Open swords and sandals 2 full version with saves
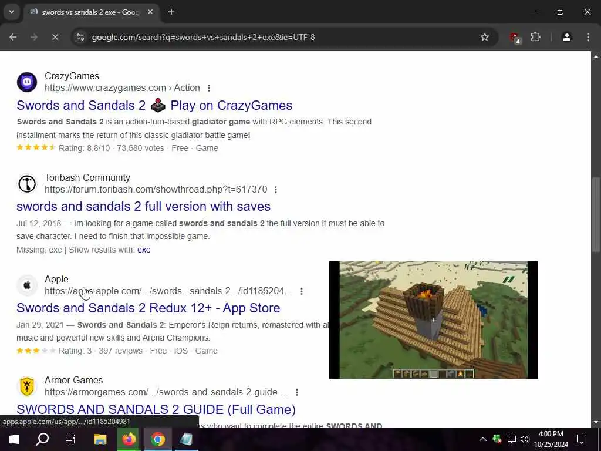 pos(143,206)
